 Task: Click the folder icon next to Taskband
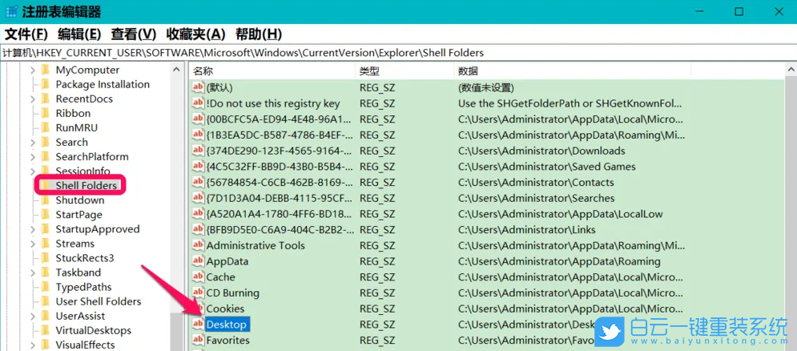(46, 272)
